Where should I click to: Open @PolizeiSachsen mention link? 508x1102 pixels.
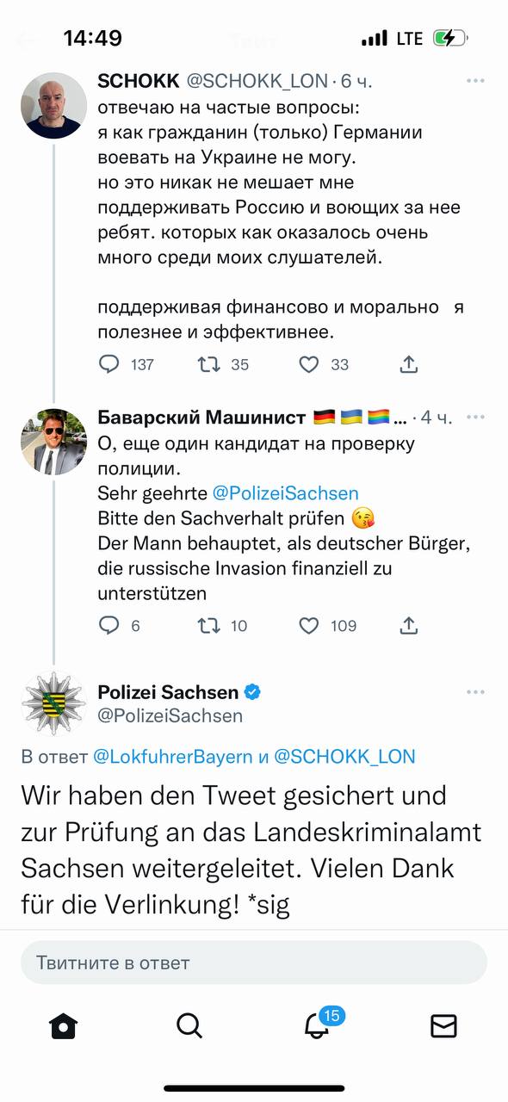(287, 492)
